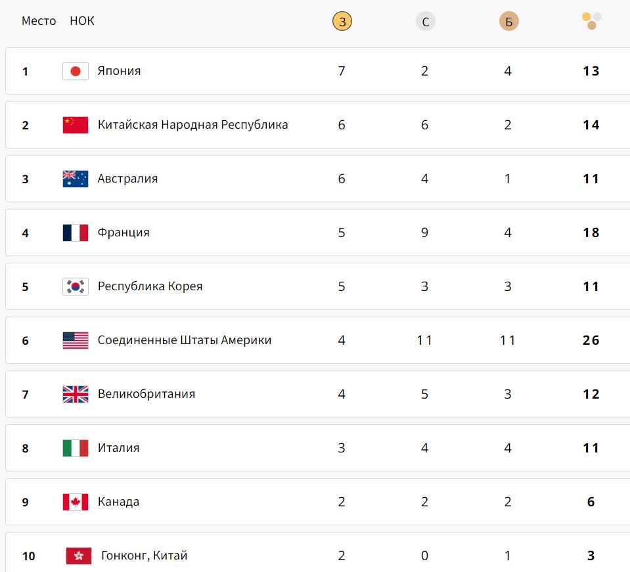
Task: Click the France flag icon
Action: click(x=76, y=232)
